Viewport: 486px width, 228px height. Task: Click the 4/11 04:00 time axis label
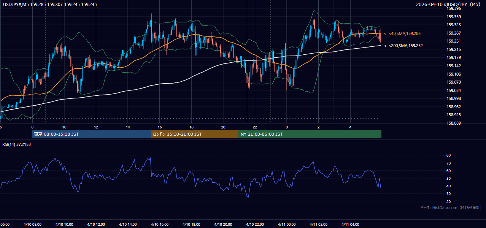tap(350, 225)
